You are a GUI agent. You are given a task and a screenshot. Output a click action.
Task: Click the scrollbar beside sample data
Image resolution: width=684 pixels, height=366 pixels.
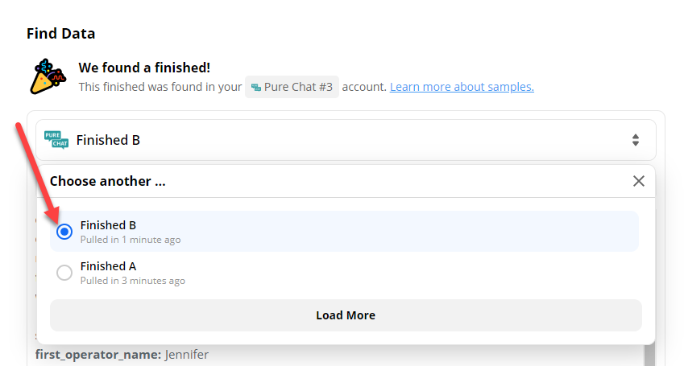pos(649,355)
